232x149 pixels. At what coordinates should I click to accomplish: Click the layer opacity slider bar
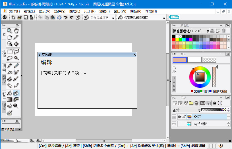211,110
